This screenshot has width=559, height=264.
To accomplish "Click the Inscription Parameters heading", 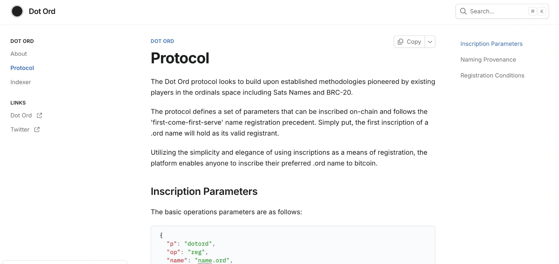I will (x=204, y=192).
